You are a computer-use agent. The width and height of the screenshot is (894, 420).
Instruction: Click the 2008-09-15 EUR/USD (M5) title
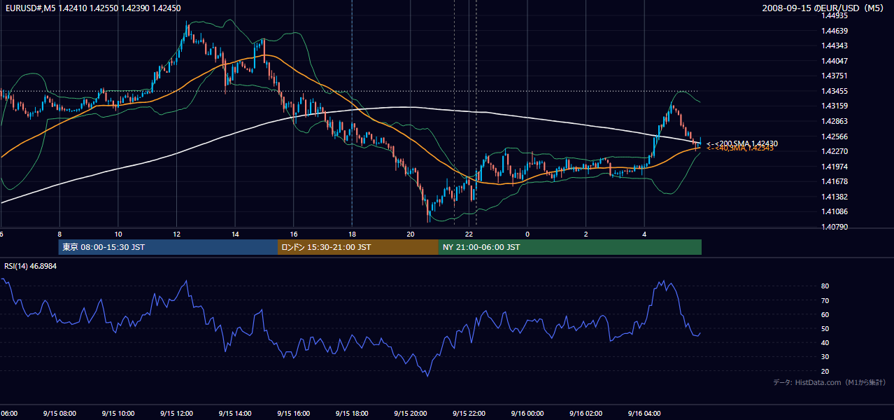pyautogui.click(x=823, y=8)
